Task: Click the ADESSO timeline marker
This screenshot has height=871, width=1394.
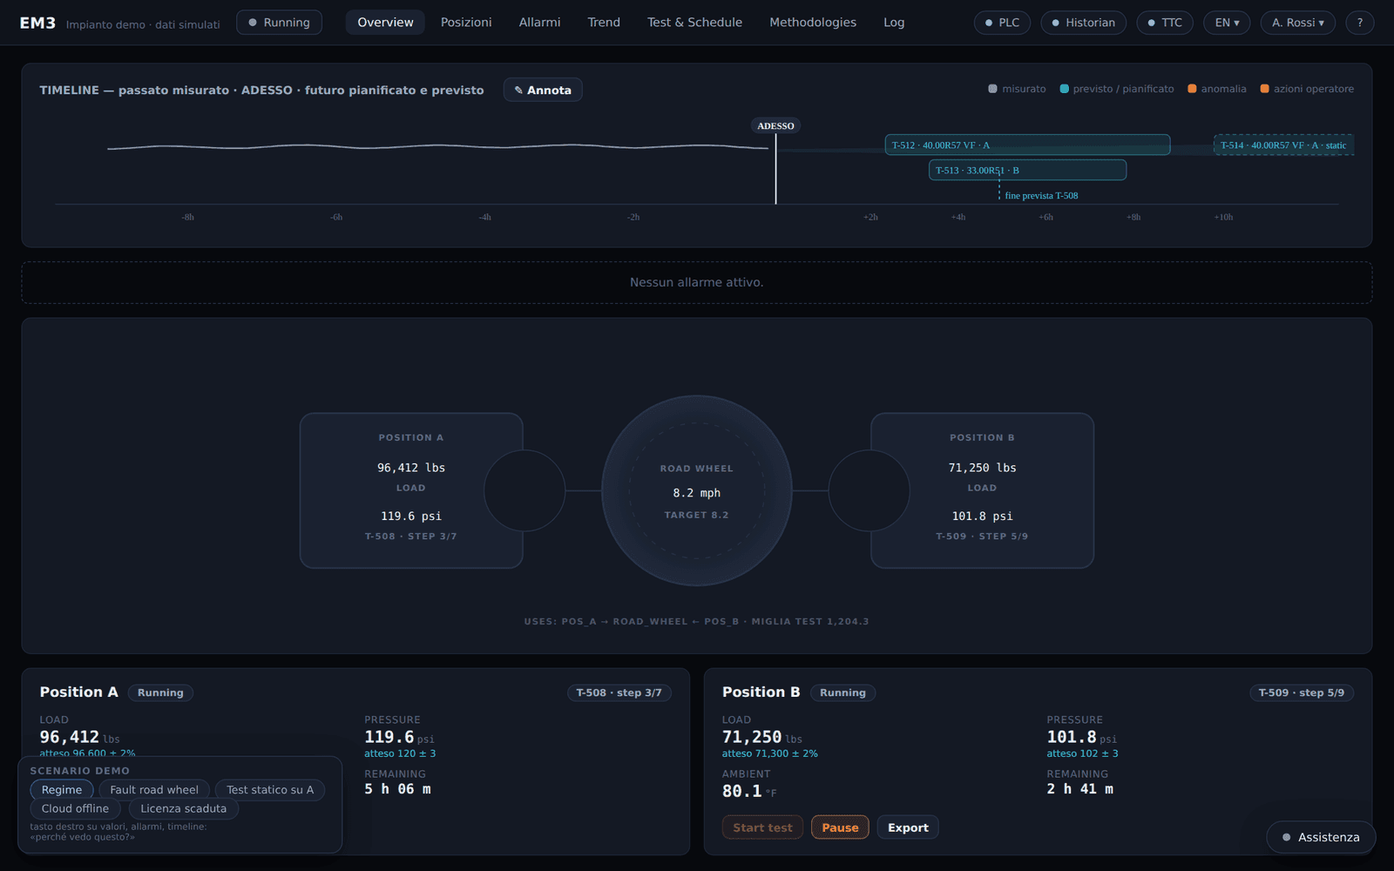Action: click(775, 125)
